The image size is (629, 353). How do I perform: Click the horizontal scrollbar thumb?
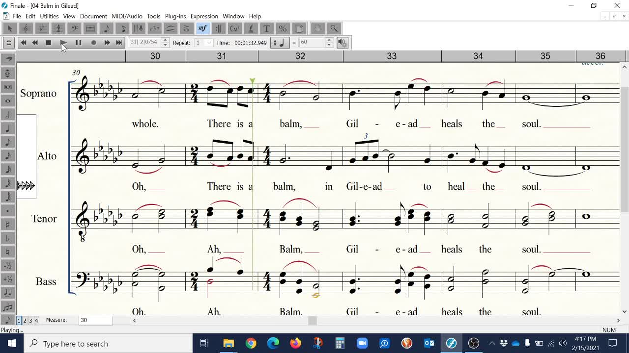pyautogui.click(x=312, y=321)
